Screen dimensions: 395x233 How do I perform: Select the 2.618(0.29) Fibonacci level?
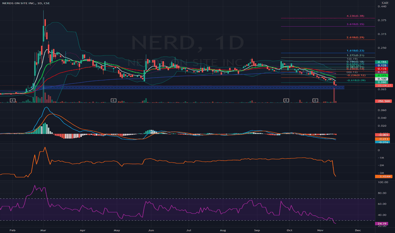pyautogui.click(x=355, y=37)
